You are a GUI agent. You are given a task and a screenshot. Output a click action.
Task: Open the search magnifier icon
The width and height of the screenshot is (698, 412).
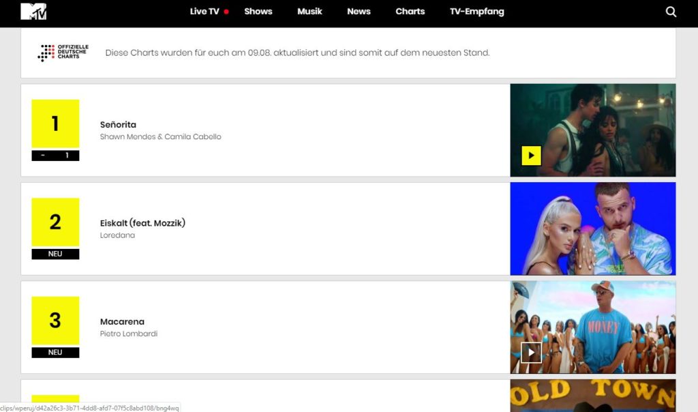pos(671,12)
